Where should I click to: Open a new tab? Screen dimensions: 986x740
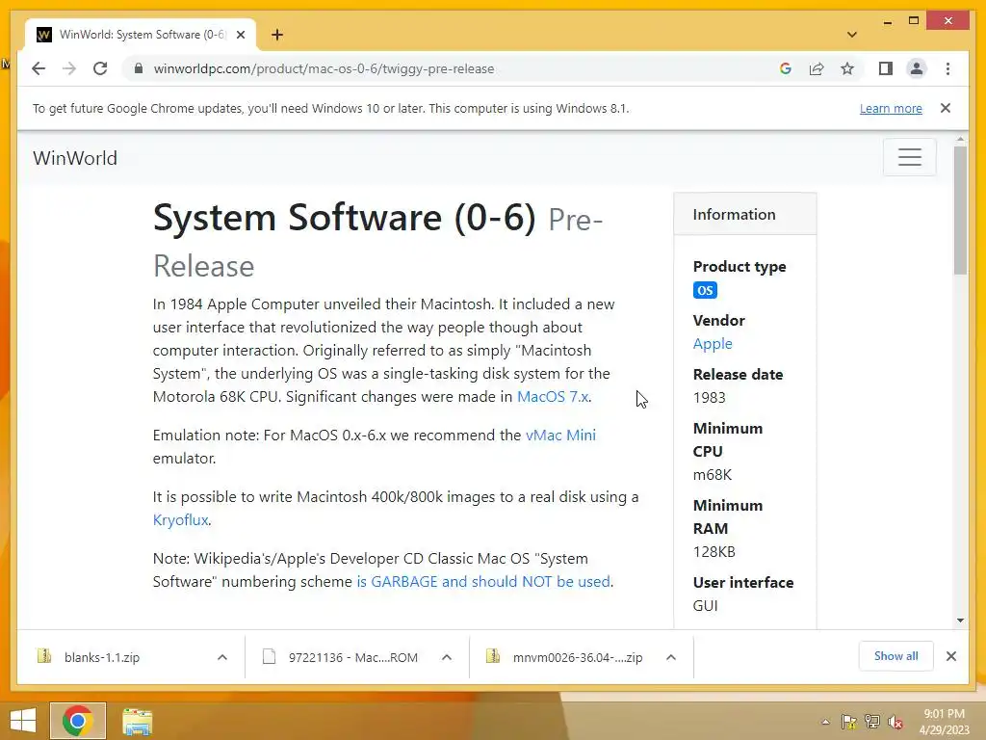[x=277, y=35]
